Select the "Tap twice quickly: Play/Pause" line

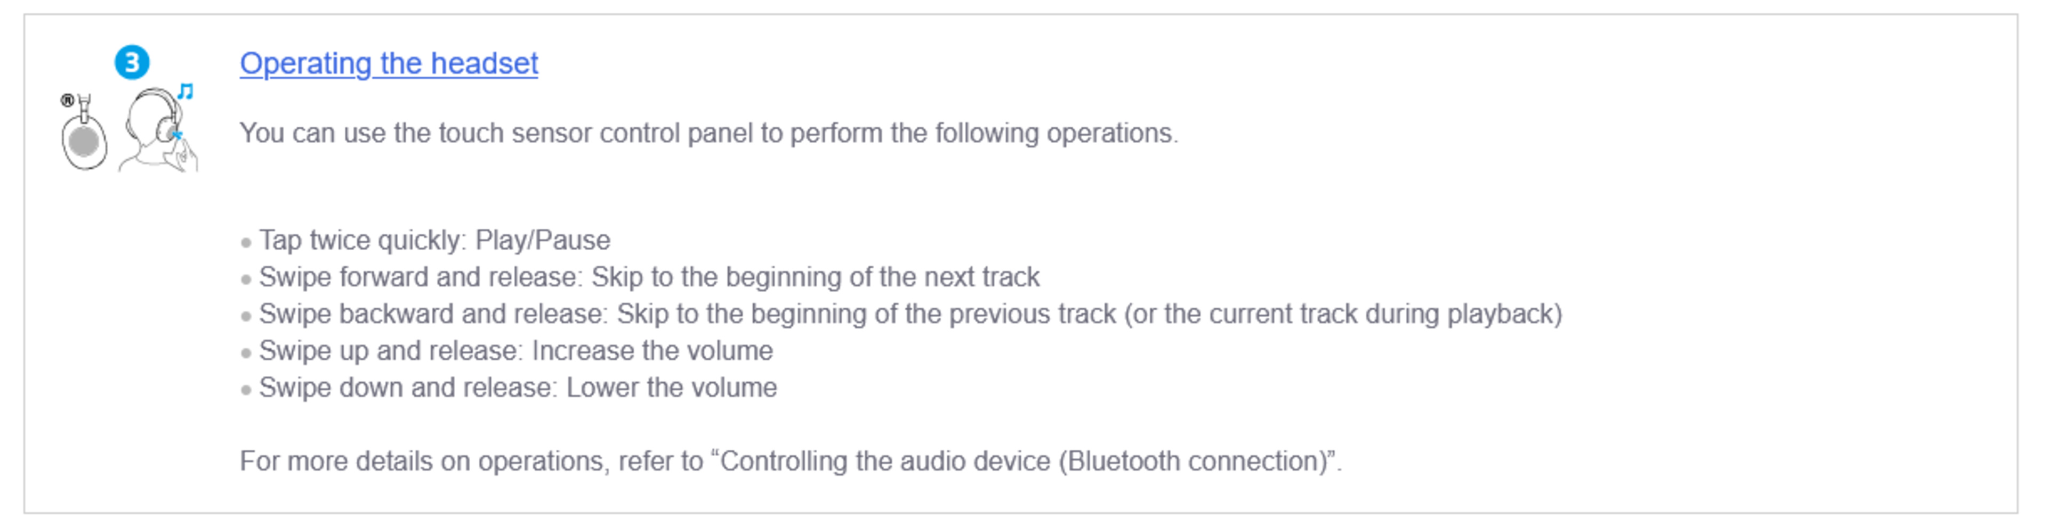click(x=434, y=240)
